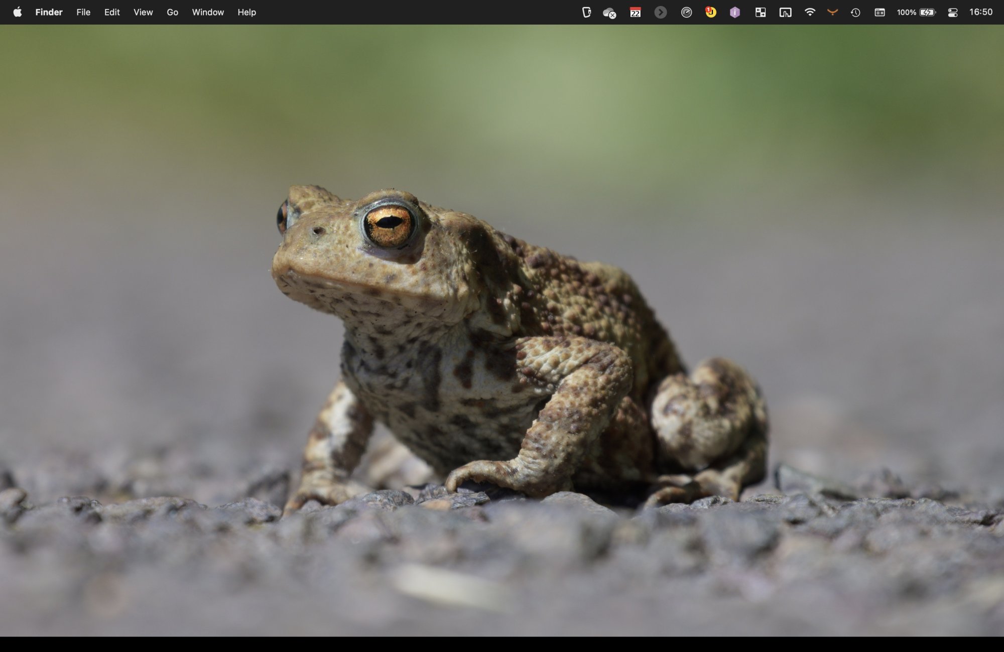1004x652 pixels.
Task: Click the purple hexagon app icon
Action: click(x=734, y=12)
